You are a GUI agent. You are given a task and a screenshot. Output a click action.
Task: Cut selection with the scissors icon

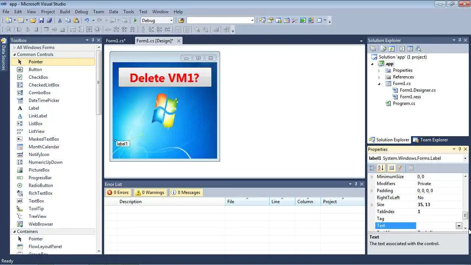[60, 21]
